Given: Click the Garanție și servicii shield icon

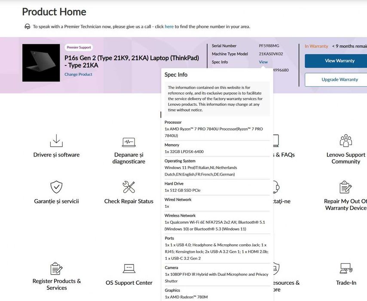Looking at the screenshot, I should click(x=56, y=187).
